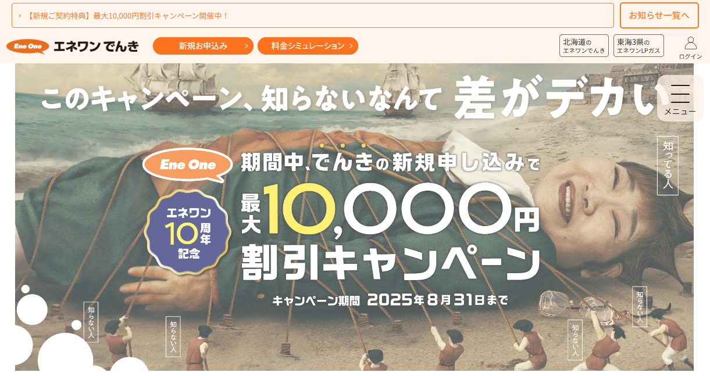Click the Ene One logo in header
Image resolution: width=710 pixels, height=376 pixels.
(x=27, y=46)
